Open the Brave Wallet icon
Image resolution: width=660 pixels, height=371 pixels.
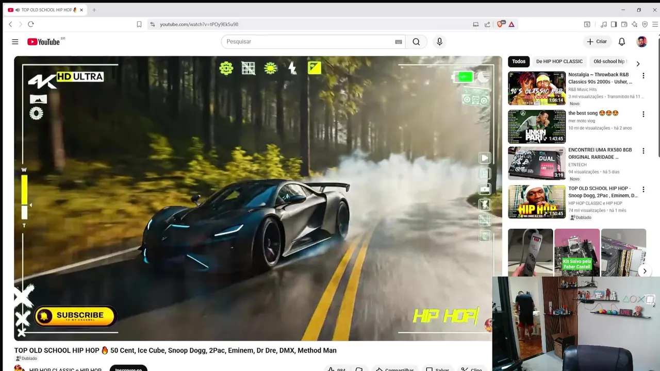(624, 24)
